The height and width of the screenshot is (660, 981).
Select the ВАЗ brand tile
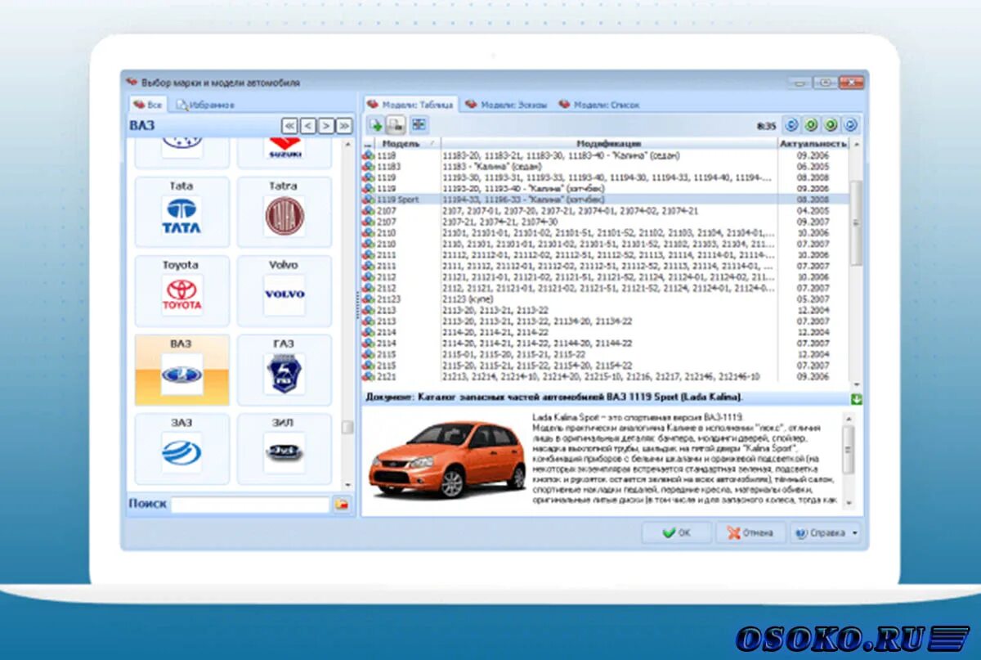181,370
